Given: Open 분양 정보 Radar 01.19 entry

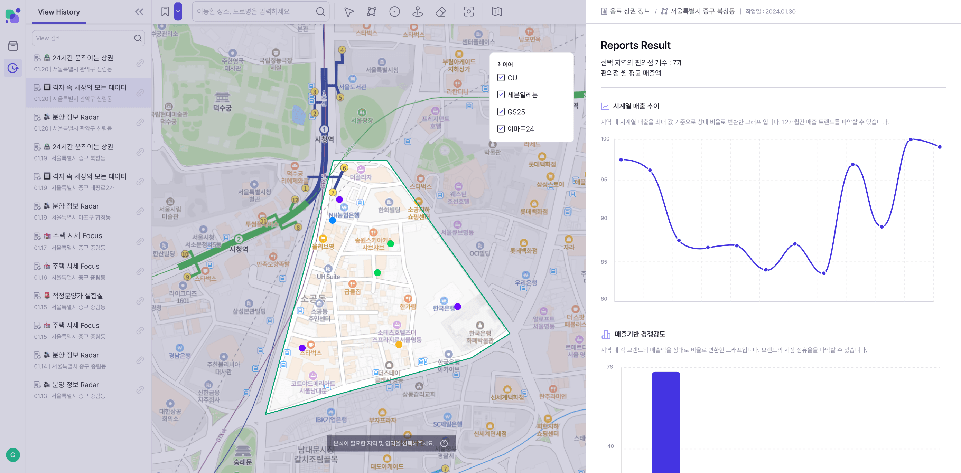Looking at the screenshot, I should click(x=88, y=211).
